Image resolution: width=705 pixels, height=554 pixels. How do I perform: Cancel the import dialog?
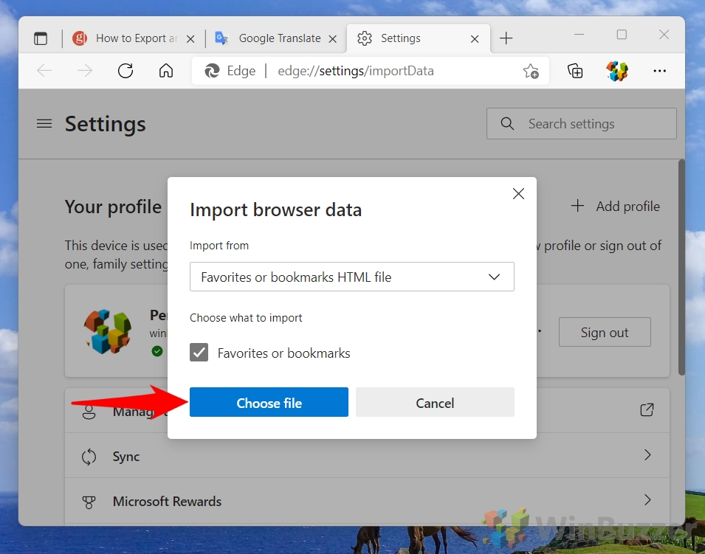click(x=435, y=402)
